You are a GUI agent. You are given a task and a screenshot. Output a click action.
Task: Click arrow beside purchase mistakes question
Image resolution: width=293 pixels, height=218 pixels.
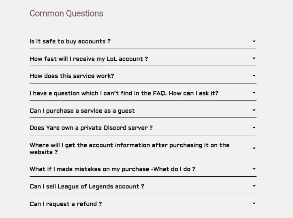click(254, 169)
